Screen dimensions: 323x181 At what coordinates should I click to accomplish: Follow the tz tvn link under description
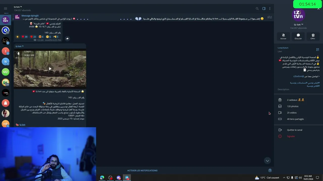pyautogui.click(x=22, y=125)
